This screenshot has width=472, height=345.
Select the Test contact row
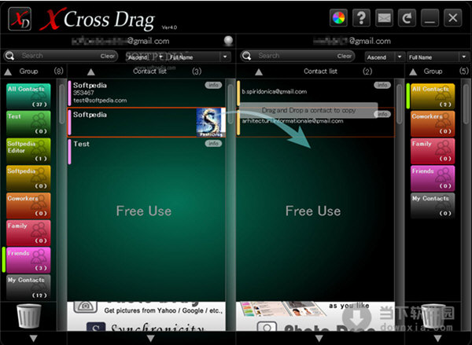[x=146, y=152]
